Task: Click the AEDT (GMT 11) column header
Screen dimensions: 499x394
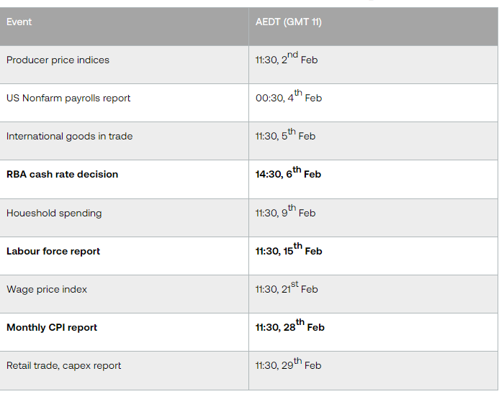Action: (x=289, y=22)
